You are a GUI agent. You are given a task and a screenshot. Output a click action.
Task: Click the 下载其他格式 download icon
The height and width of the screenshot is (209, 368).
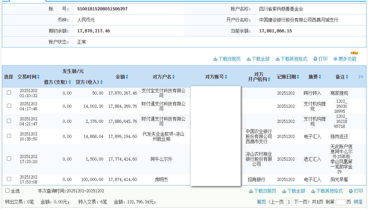[x=277, y=59]
